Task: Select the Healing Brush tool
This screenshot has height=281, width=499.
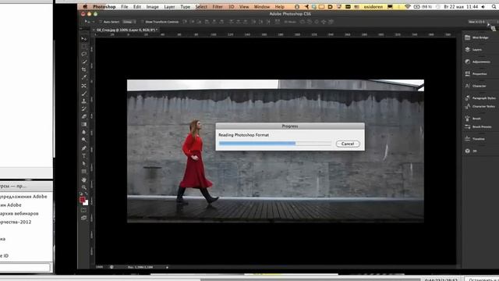Action: (84, 86)
